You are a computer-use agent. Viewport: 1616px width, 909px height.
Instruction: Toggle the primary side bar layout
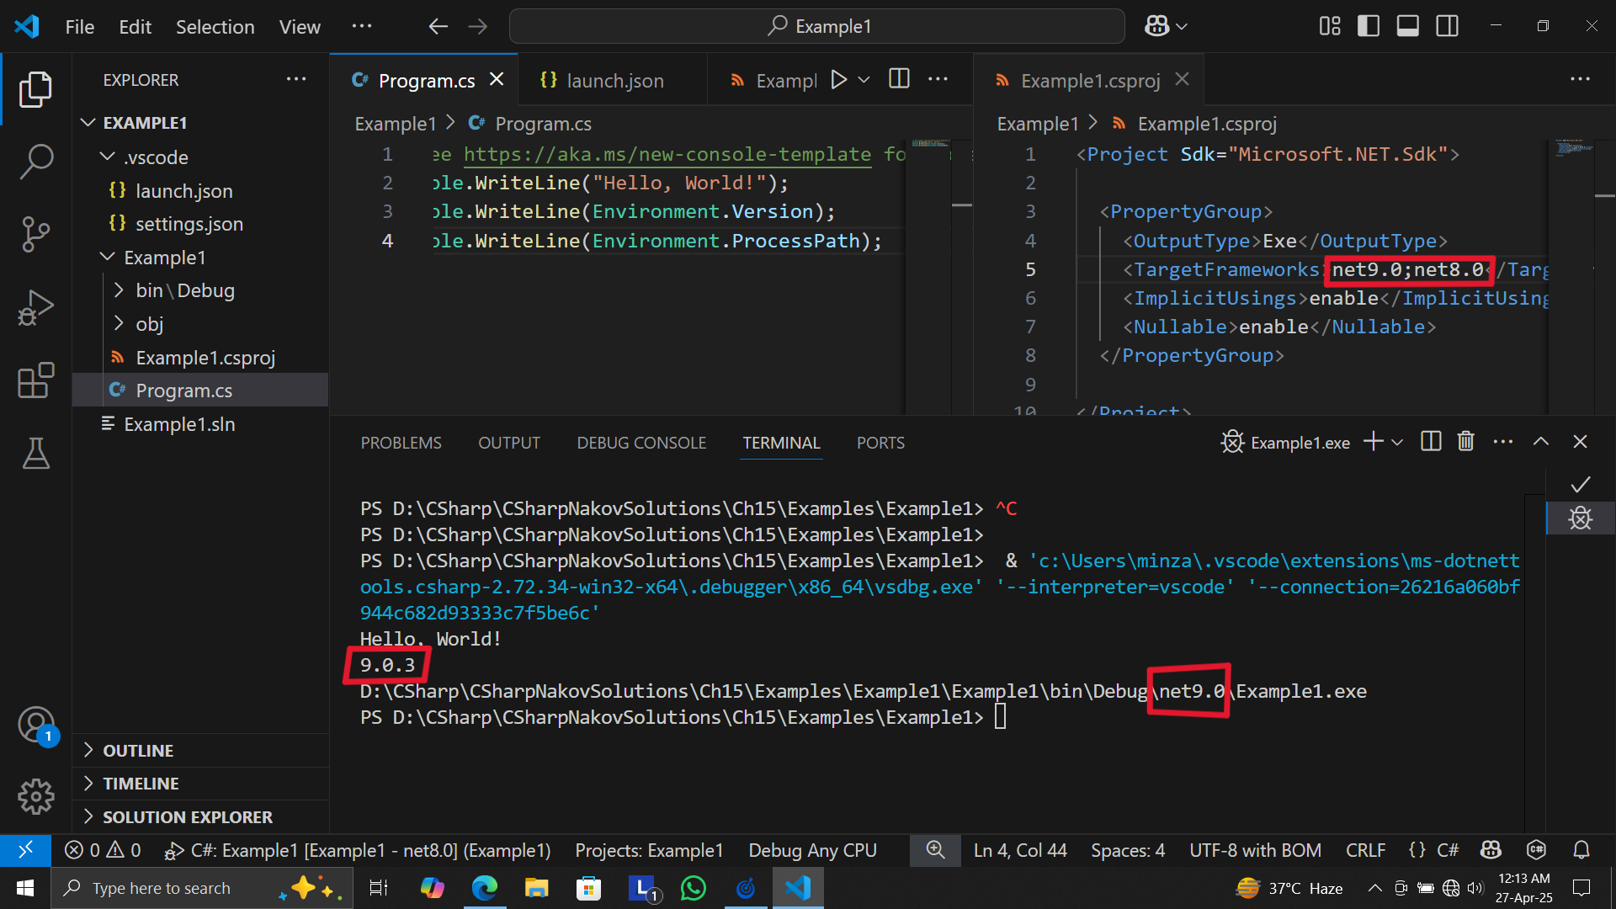[x=1369, y=26]
